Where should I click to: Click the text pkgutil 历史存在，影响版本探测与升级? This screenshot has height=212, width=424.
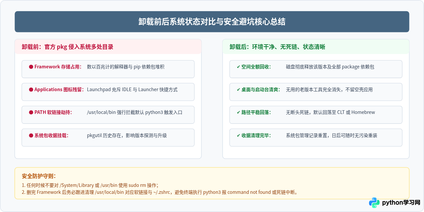tap(127, 135)
